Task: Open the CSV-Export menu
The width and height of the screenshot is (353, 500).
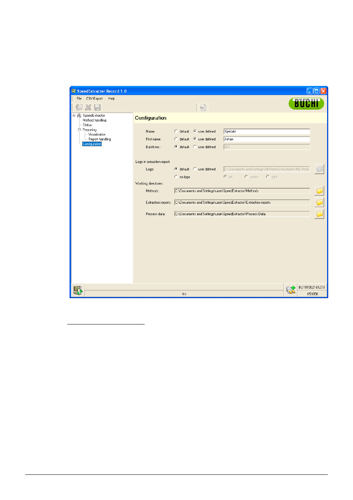Action: [94, 99]
